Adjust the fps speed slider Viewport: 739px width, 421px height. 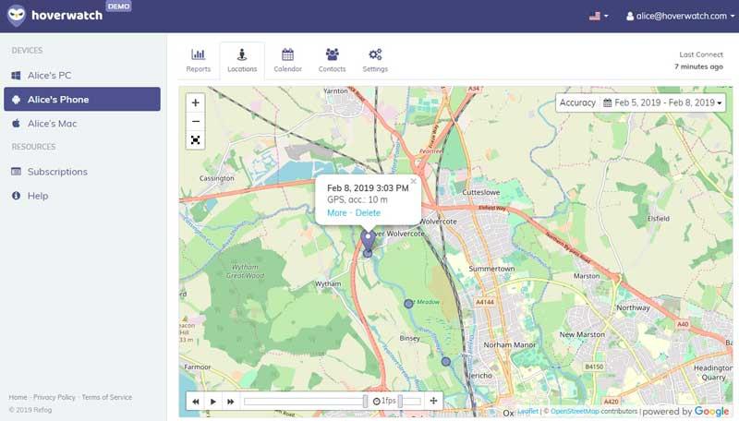(409, 402)
